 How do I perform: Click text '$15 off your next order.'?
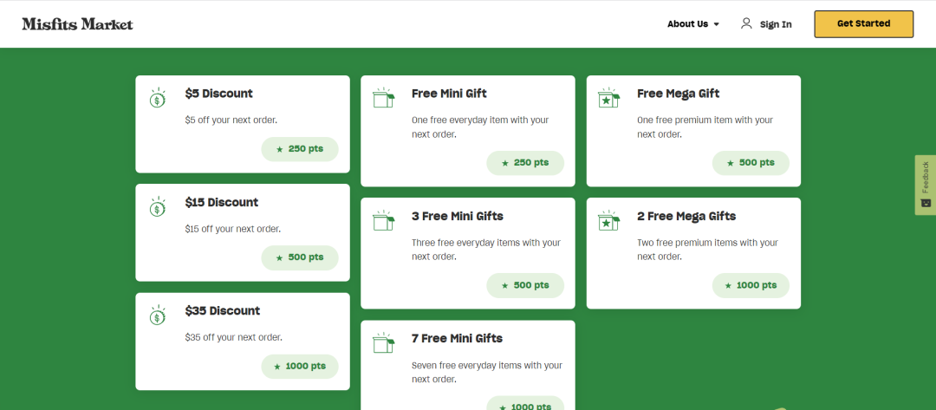tap(233, 229)
